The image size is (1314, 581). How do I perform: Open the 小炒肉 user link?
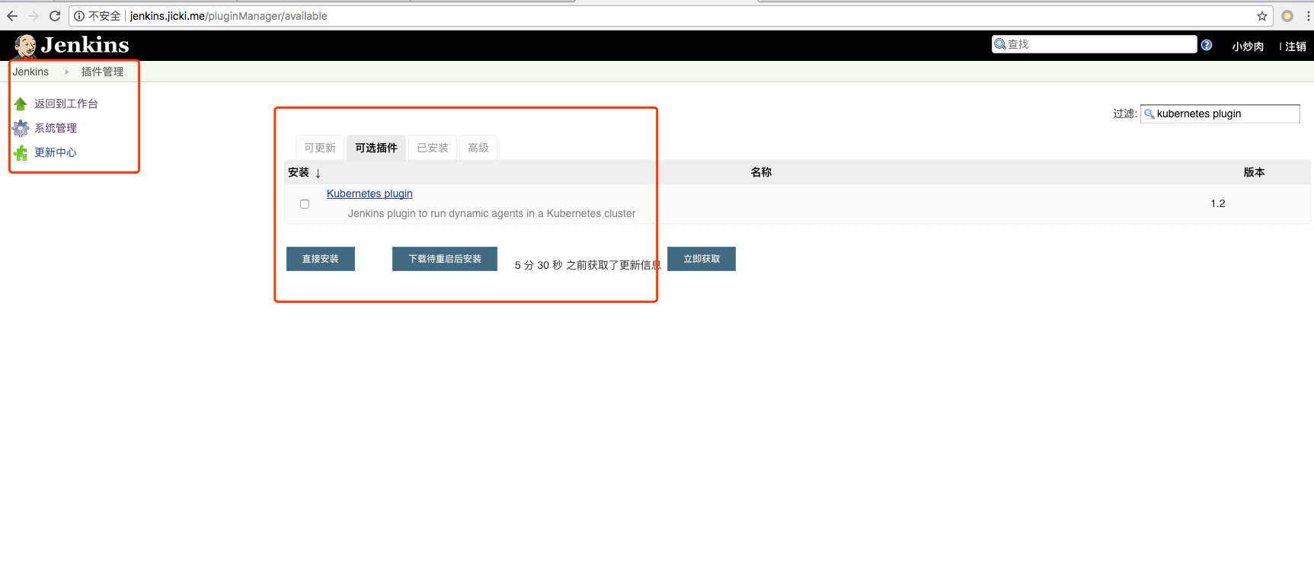tap(1248, 46)
